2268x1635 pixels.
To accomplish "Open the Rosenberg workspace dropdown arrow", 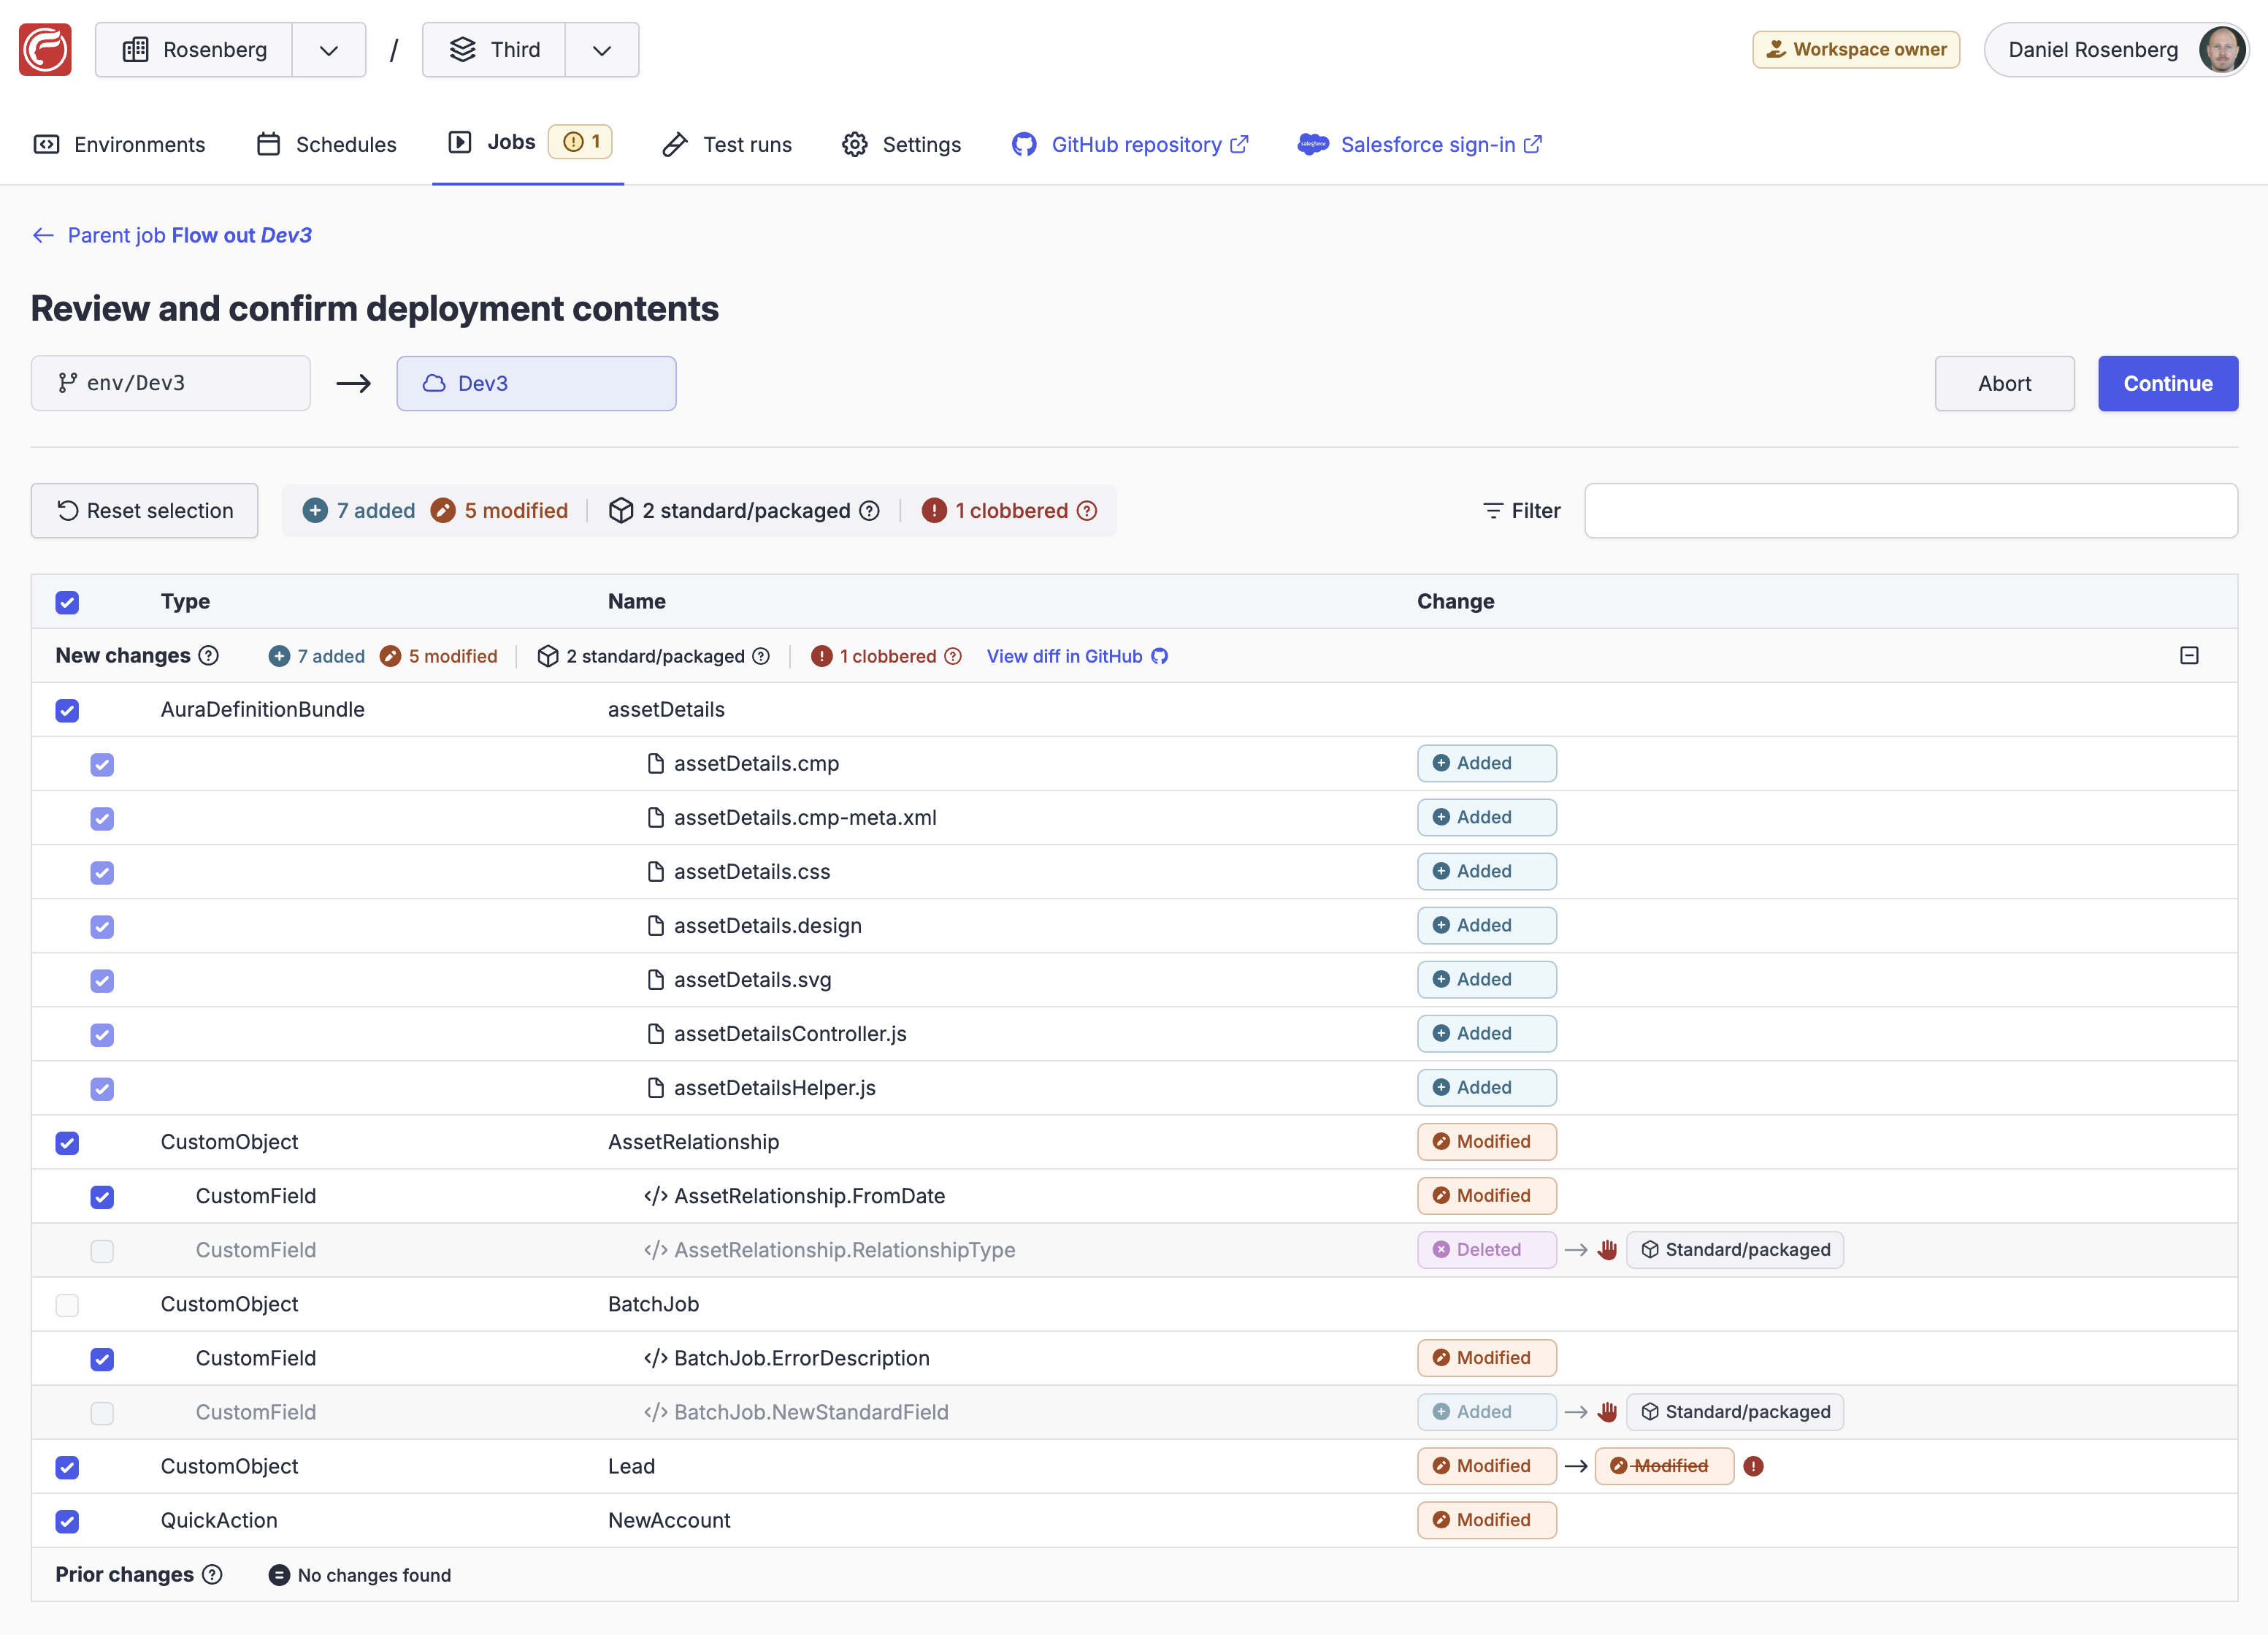I will (328, 50).
